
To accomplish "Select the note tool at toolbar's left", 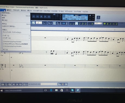I will tap(34, 23).
